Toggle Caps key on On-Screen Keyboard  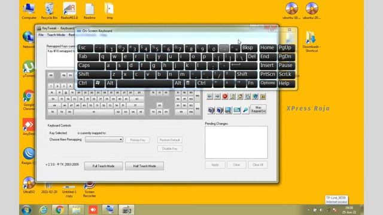[91, 66]
